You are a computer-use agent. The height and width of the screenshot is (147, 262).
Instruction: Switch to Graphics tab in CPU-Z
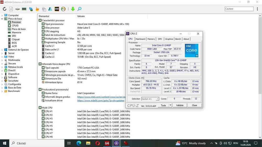(x=169, y=39)
